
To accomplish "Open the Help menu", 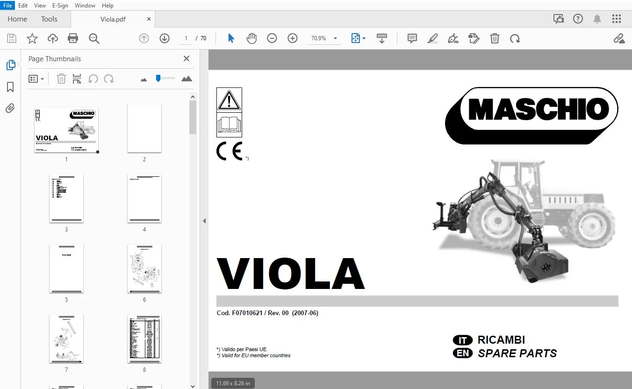I will tap(108, 6).
